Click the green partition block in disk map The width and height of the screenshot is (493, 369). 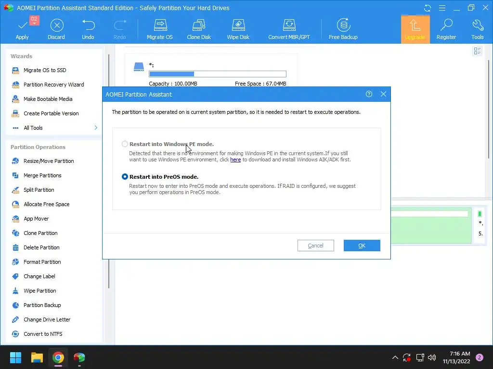tap(431, 225)
